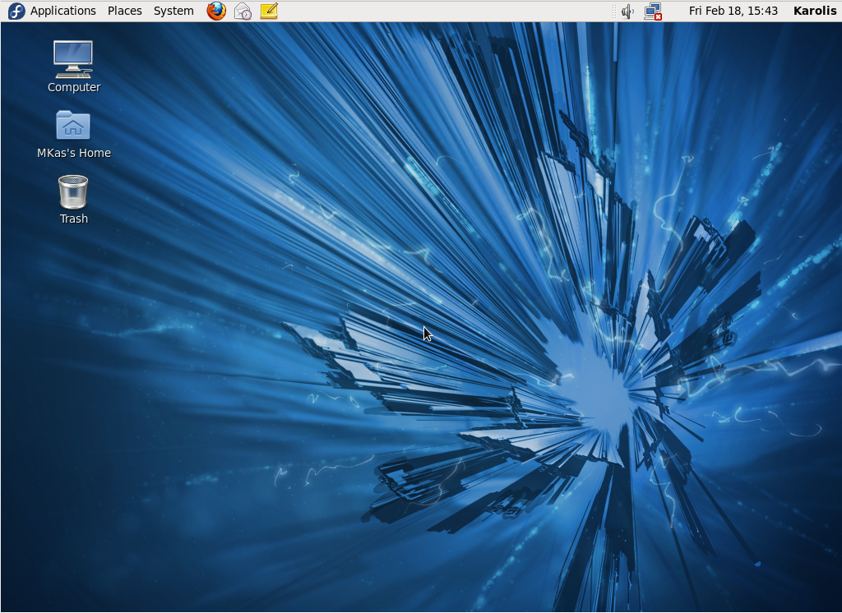Open the Applications menu
The height and width of the screenshot is (613, 842).
coord(62,11)
